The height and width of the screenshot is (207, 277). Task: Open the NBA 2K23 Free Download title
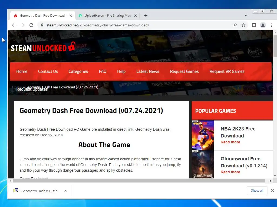point(238,132)
